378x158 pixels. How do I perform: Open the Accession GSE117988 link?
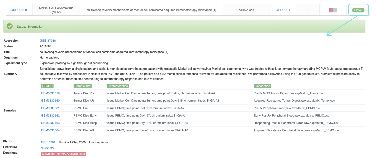(x=48, y=41)
